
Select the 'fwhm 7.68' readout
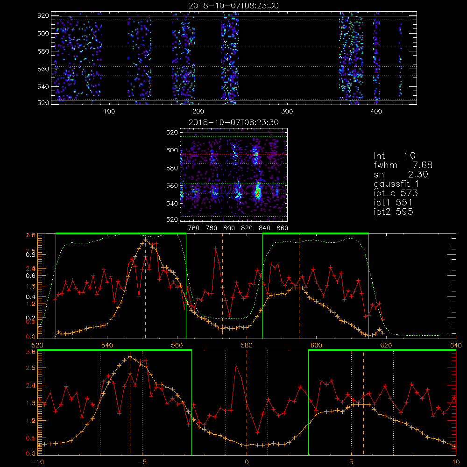point(403,165)
